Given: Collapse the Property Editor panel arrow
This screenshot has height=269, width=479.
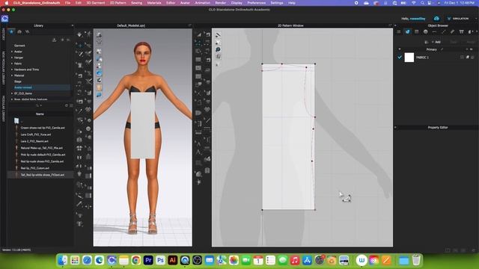Looking at the screenshot, I should (x=395, y=128).
